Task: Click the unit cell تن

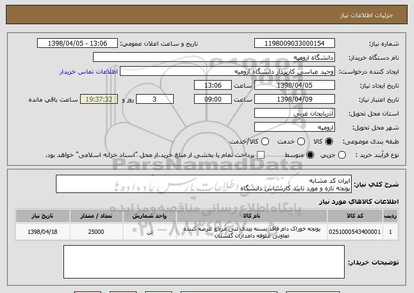Action: coord(149,232)
